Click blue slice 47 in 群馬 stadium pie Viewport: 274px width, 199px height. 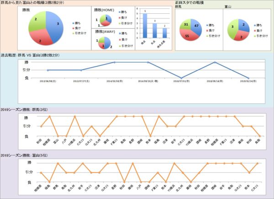coord(197,26)
